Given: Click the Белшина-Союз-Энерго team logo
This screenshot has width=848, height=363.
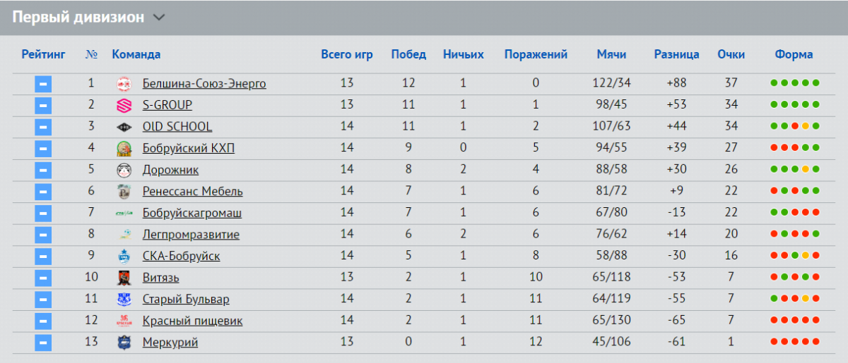Looking at the screenshot, I should tap(124, 84).
